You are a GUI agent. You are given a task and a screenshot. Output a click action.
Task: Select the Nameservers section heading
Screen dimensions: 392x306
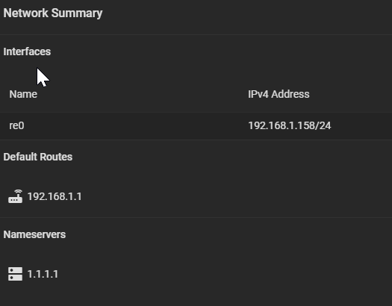click(34, 234)
